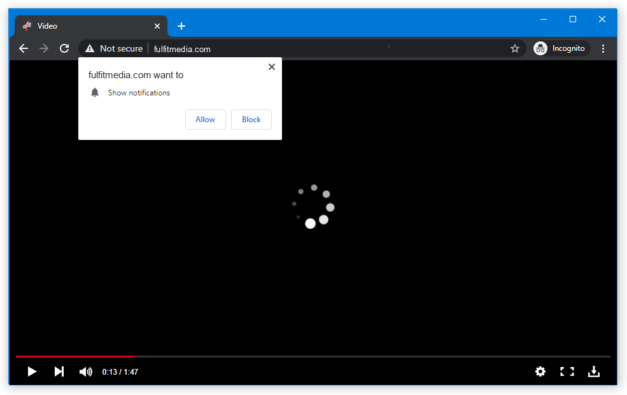The image size is (627, 395).
Task: Skip to next video
Action: (59, 371)
